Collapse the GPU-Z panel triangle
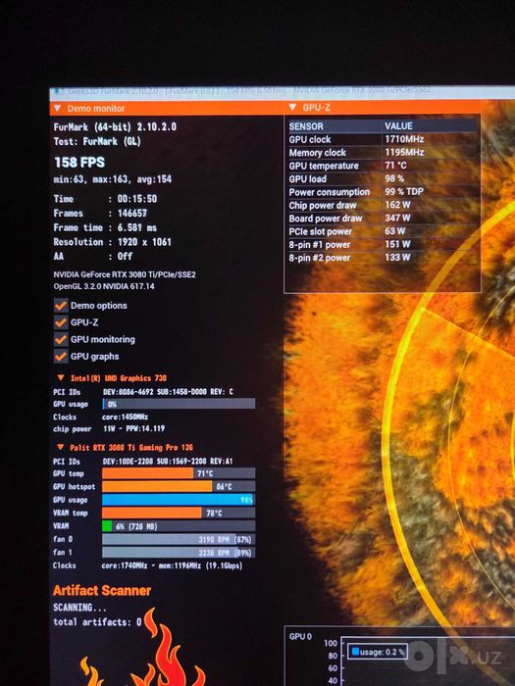515x686 pixels. click(x=292, y=107)
